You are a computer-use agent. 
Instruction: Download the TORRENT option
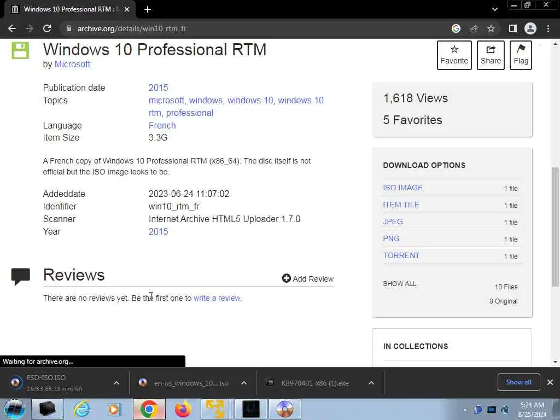(x=401, y=255)
